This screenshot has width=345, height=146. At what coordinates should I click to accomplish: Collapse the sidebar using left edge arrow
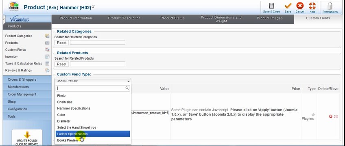coord(4,19)
